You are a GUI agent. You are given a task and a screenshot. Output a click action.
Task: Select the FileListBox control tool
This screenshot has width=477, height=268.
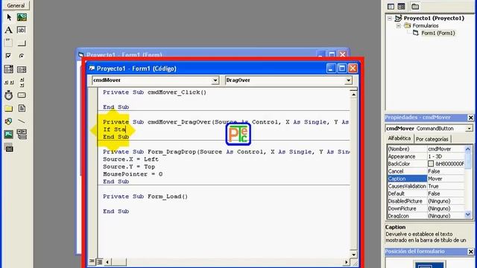point(22,108)
